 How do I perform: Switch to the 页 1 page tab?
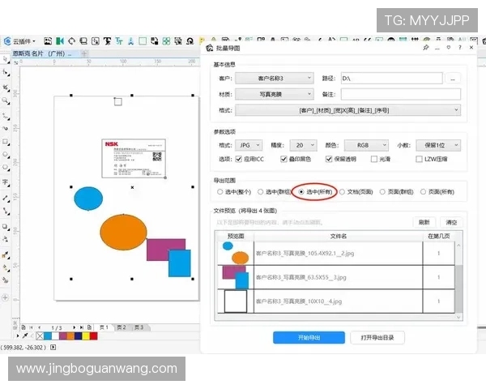(104, 327)
